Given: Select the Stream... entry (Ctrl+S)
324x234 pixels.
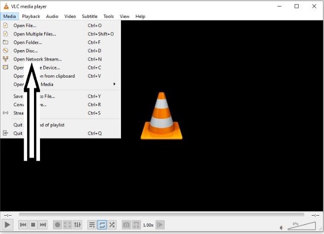Looking at the screenshot, I should (60, 113).
